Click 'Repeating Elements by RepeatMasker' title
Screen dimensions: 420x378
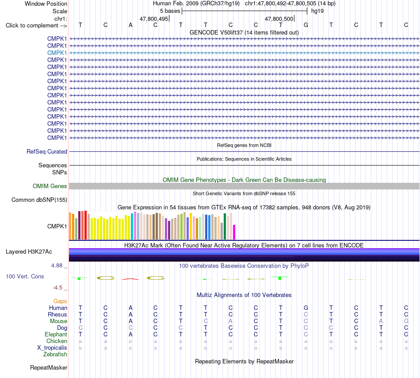coord(244,361)
